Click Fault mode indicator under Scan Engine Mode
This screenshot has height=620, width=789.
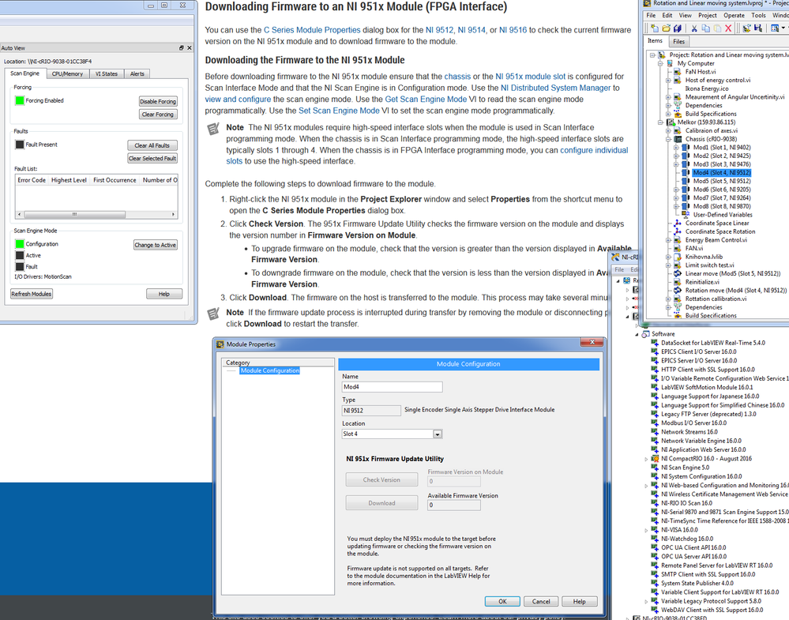point(20,267)
